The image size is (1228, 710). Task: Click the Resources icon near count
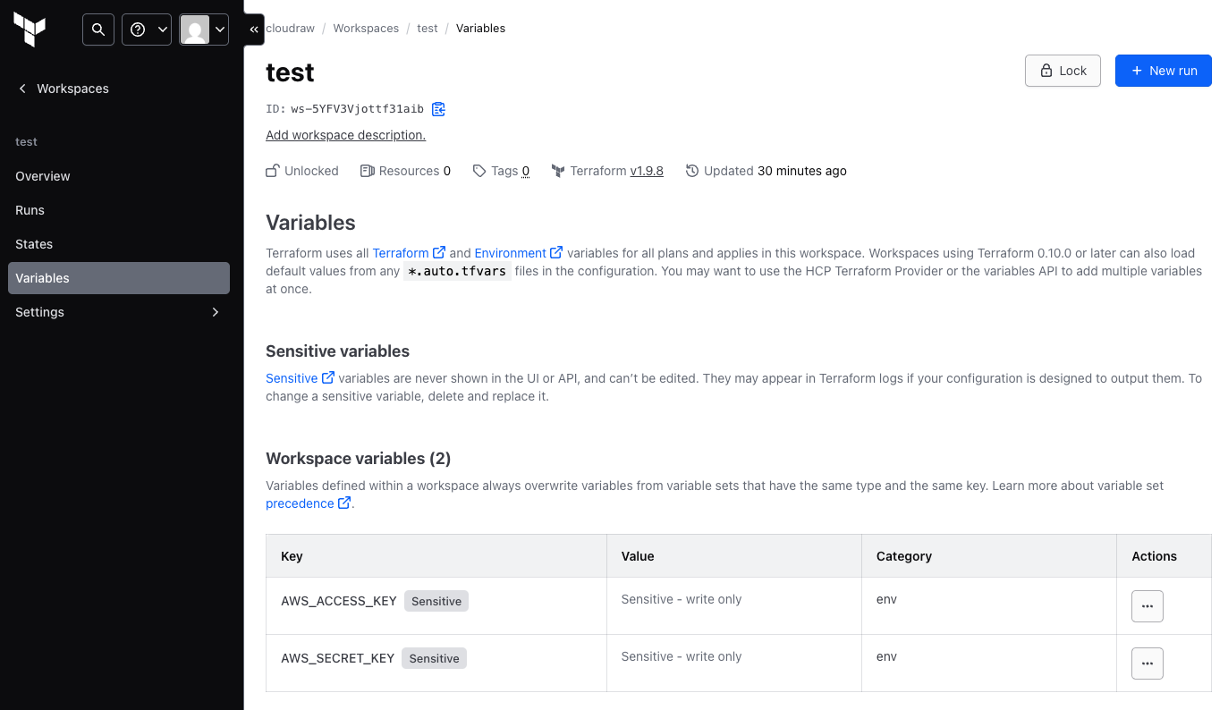[x=367, y=171]
